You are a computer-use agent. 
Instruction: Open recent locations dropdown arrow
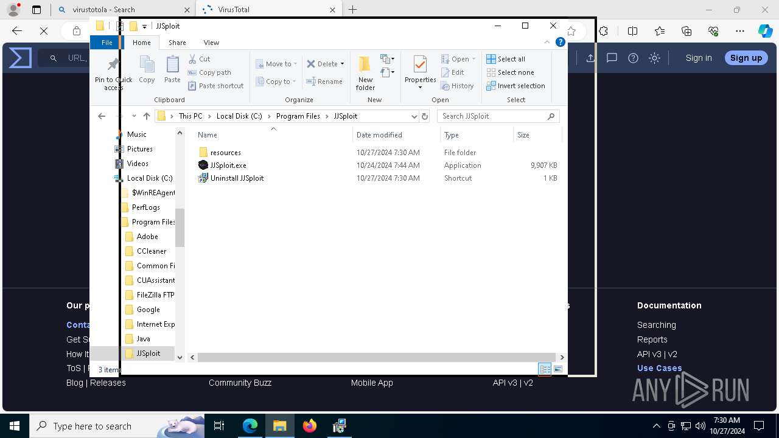(x=134, y=116)
